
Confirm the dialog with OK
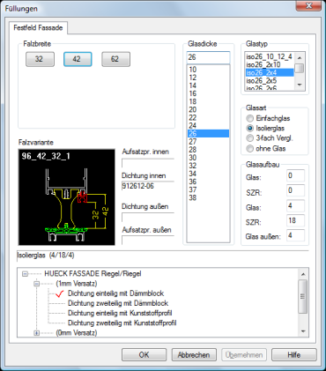(x=144, y=355)
